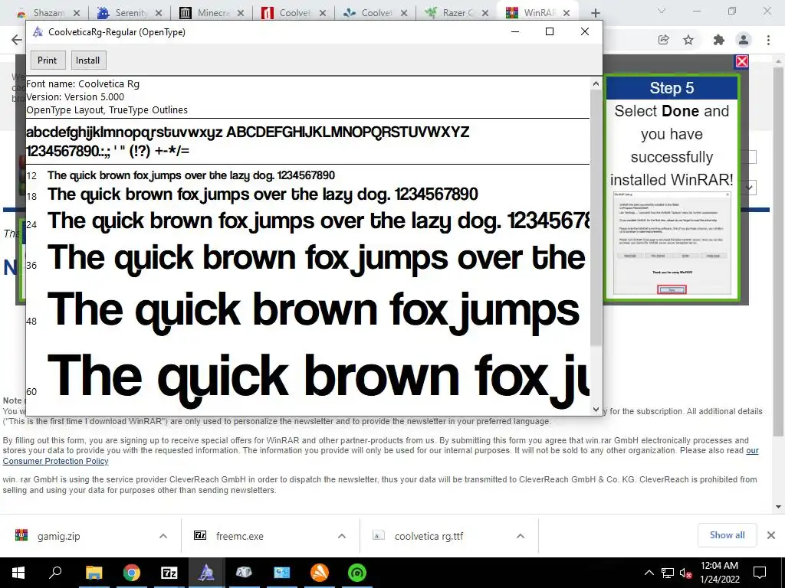
Task: Open coolvetica rg.ttf download item
Action: click(x=429, y=536)
